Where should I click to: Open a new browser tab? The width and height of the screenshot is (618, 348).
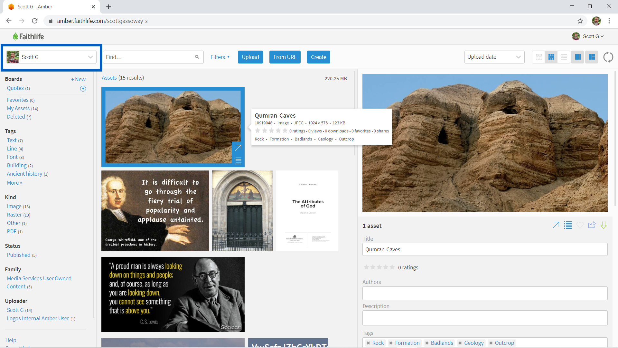(109, 7)
